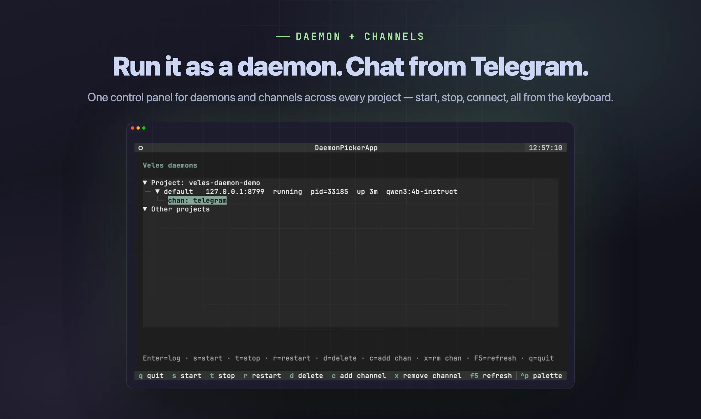Click the qwen3:4b-instruct model text
The width and height of the screenshot is (701, 419).
point(421,191)
